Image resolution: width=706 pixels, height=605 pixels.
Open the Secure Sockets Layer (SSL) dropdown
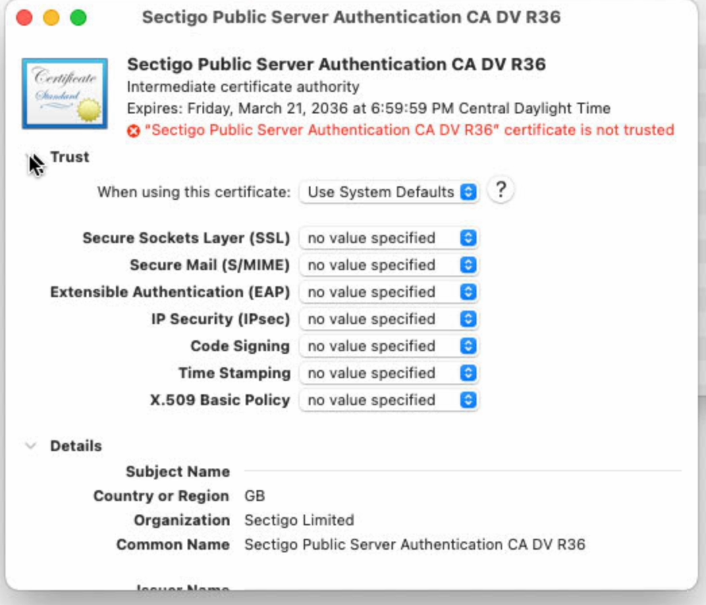point(389,238)
